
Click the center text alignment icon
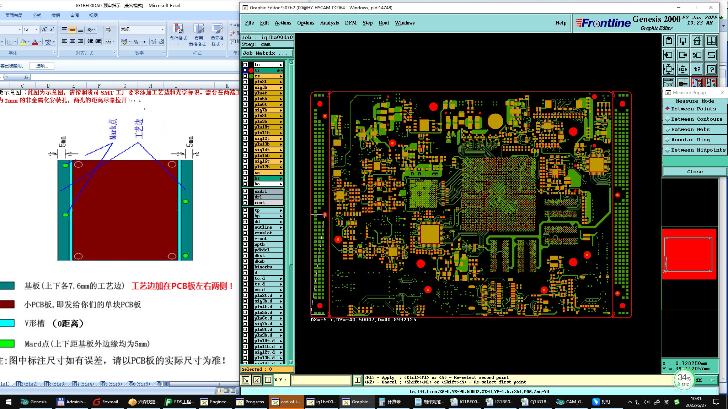coord(73,42)
